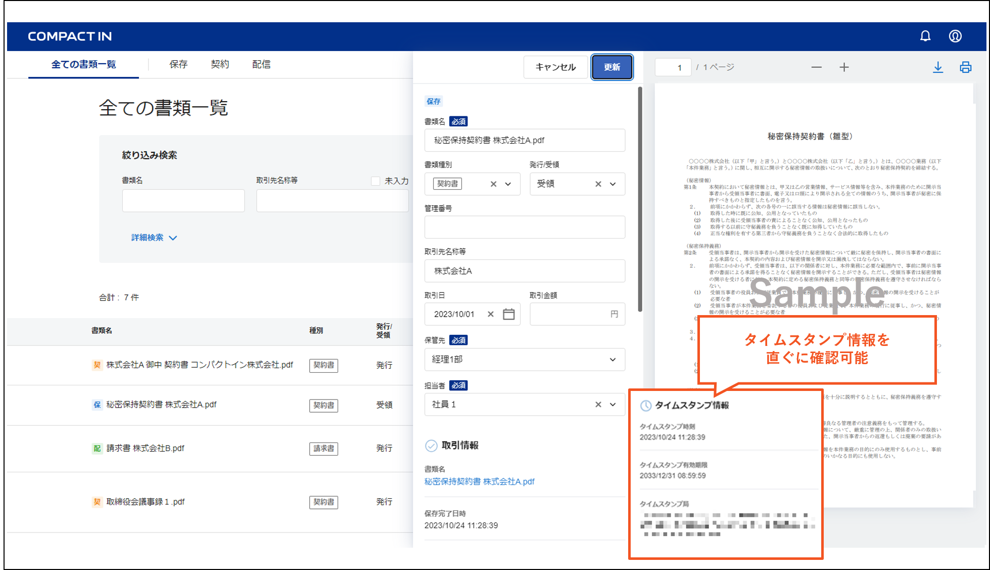Click the 保 icon of 秘密保持契約書 row
Screen dimensions: 990x570
(x=97, y=405)
